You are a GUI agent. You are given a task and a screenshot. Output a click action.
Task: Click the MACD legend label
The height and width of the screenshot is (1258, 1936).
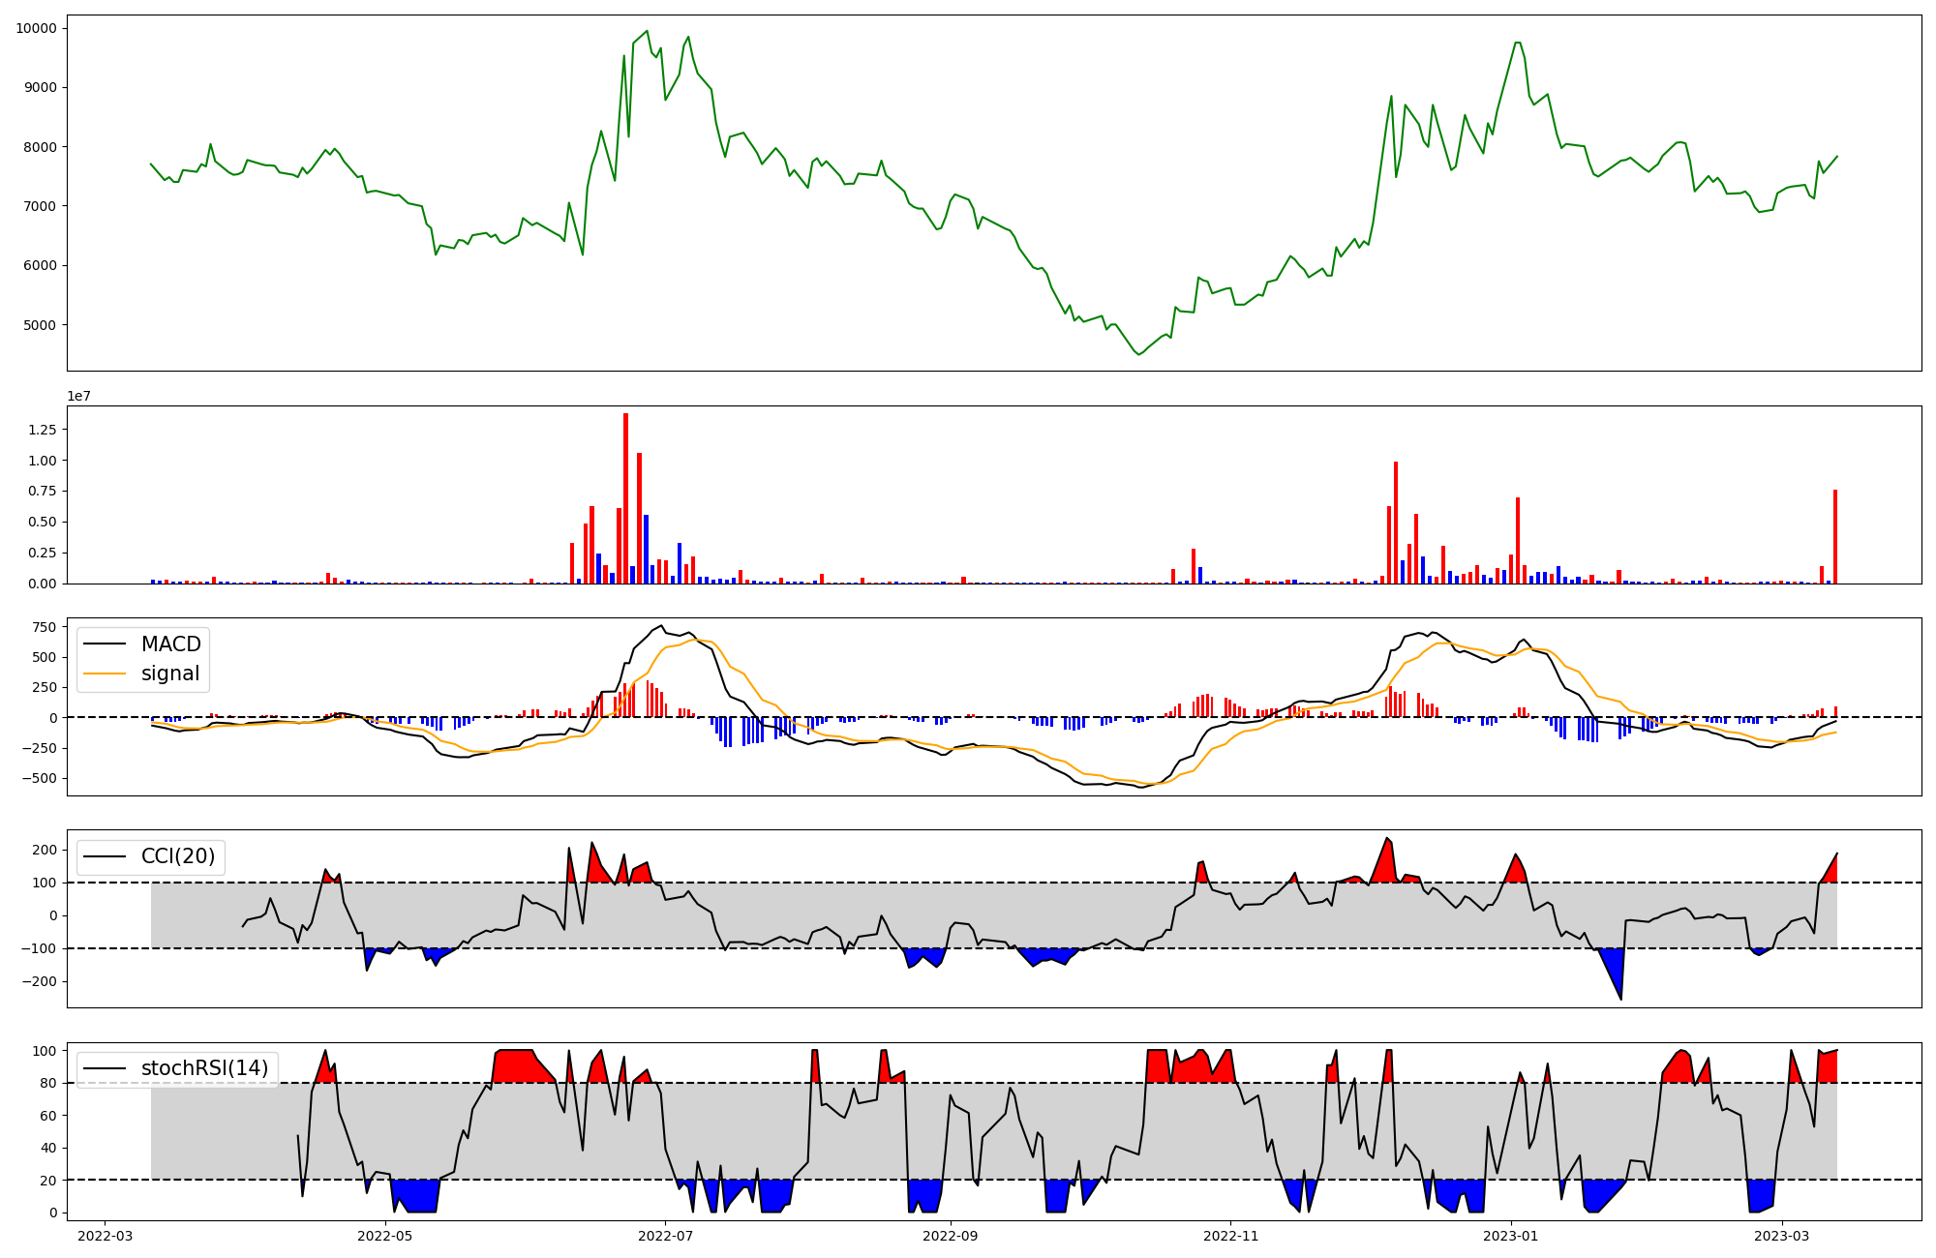(170, 644)
